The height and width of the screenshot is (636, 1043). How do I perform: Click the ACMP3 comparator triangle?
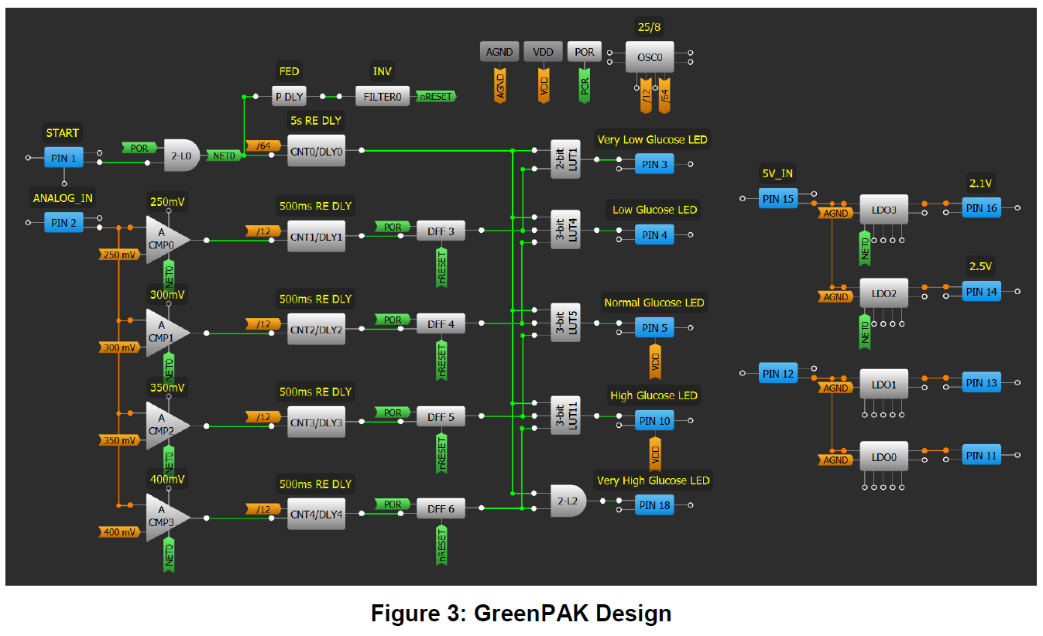(166, 518)
